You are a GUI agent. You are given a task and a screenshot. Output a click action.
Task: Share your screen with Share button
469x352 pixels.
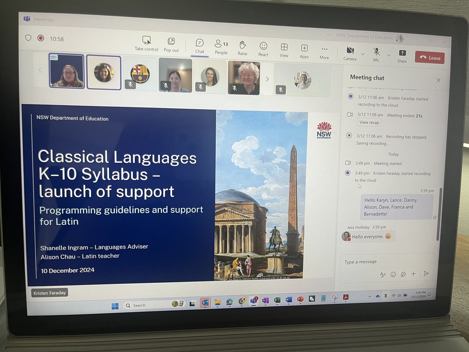click(x=402, y=56)
